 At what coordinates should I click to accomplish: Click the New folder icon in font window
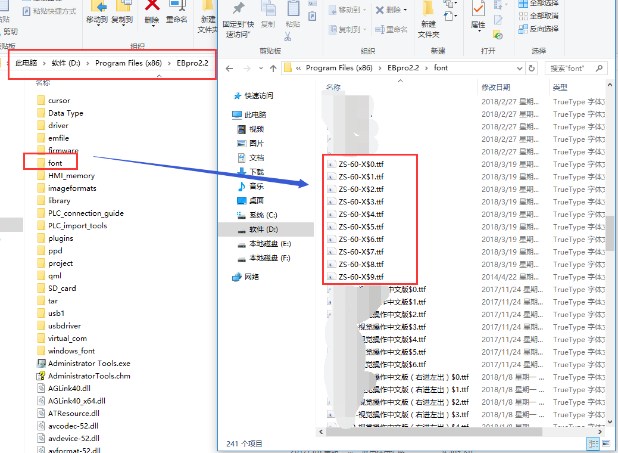(x=428, y=10)
